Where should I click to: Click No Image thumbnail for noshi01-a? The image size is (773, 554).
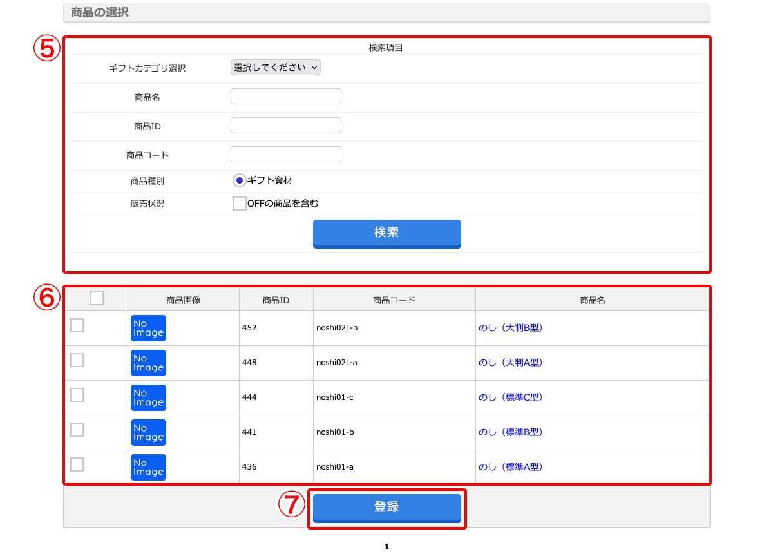(x=148, y=467)
